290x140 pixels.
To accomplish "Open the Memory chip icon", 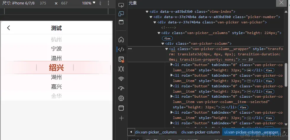I will (x=121, y=98).
